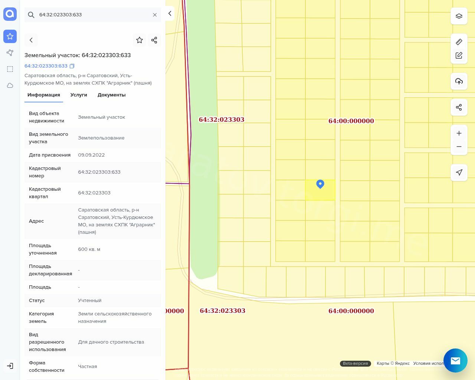The image size is (475, 380).
Task: Click the cadastral number search field
Action: (93, 15)
